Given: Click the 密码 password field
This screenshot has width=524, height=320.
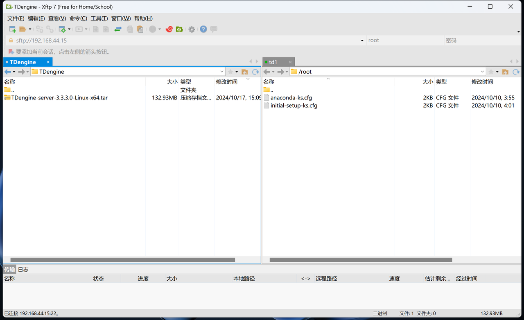Looking at the screenshot, I should (482, 41).
